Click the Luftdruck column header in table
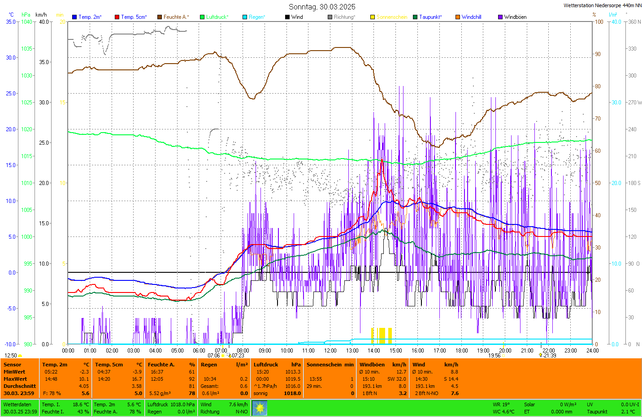 click(266, 365)
